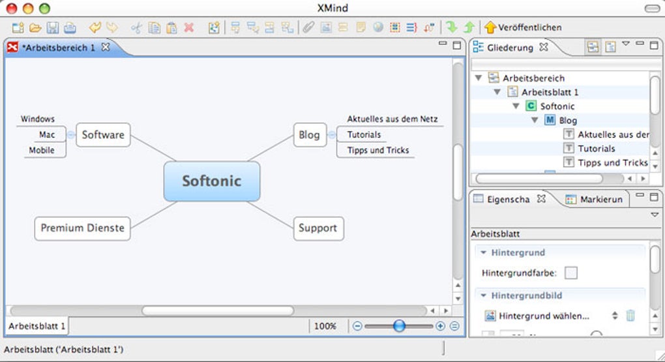This screenshot has height=362, width=665.
Task: Insert a note with the yellow note icon
Action: pos(361,28)
